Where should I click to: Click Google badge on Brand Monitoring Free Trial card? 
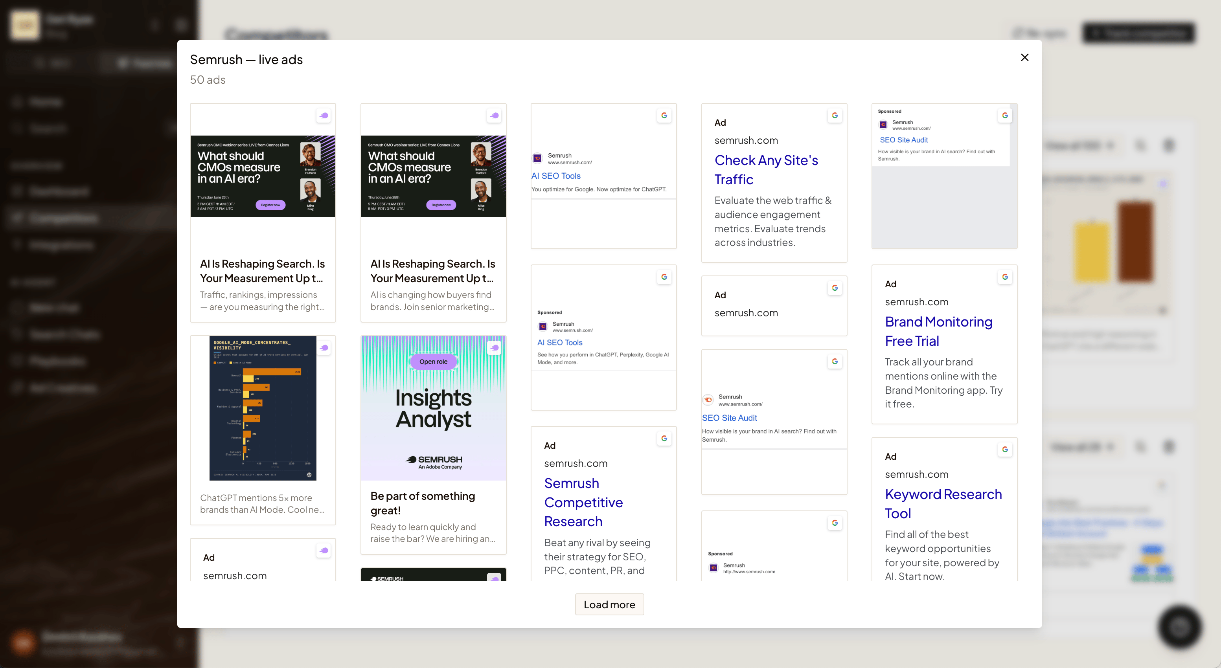coord(1005,277)
